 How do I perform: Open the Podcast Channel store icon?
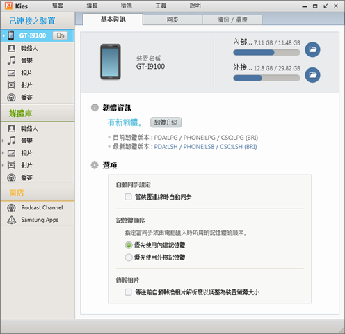click(x=12, y=207)
